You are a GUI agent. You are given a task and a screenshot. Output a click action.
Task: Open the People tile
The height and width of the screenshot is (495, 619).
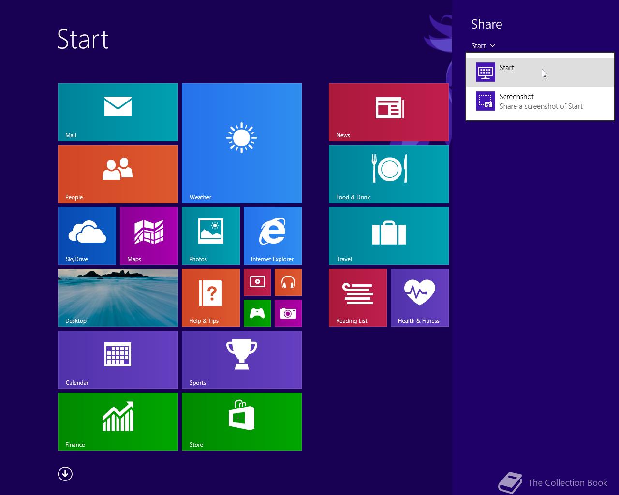118,174
